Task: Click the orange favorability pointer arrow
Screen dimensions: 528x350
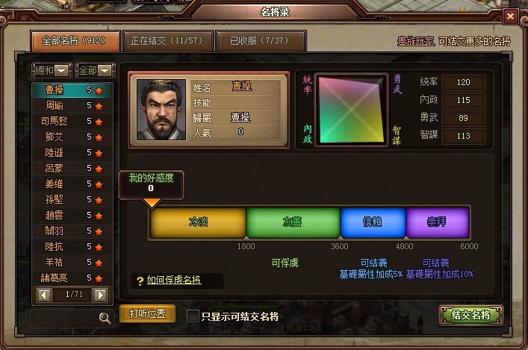Action: point(152,203)
